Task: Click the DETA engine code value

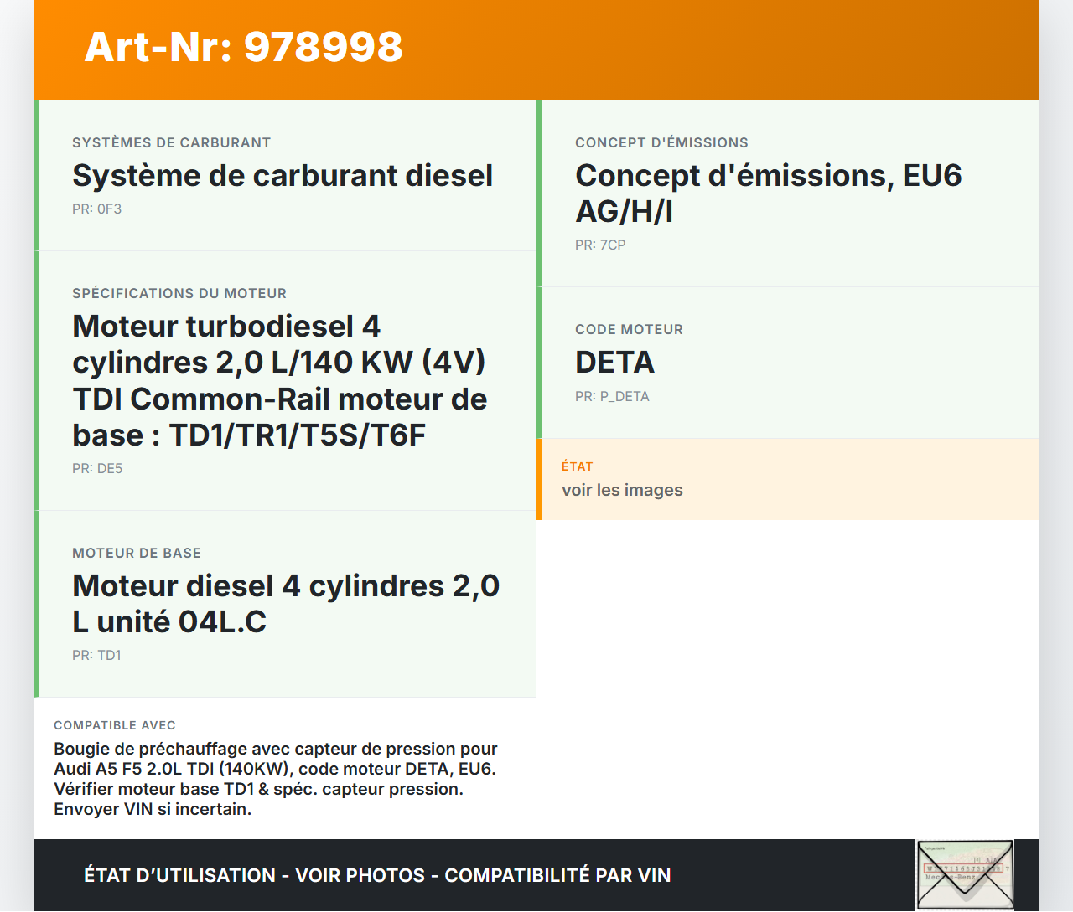Action: 614,363
